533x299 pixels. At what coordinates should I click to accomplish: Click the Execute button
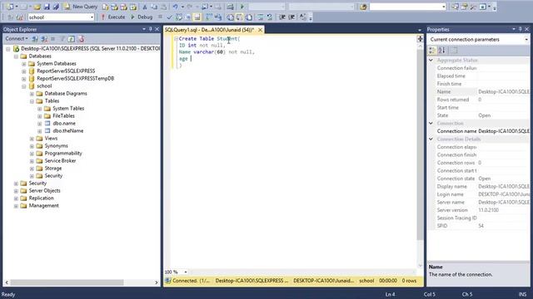(113, 17)
